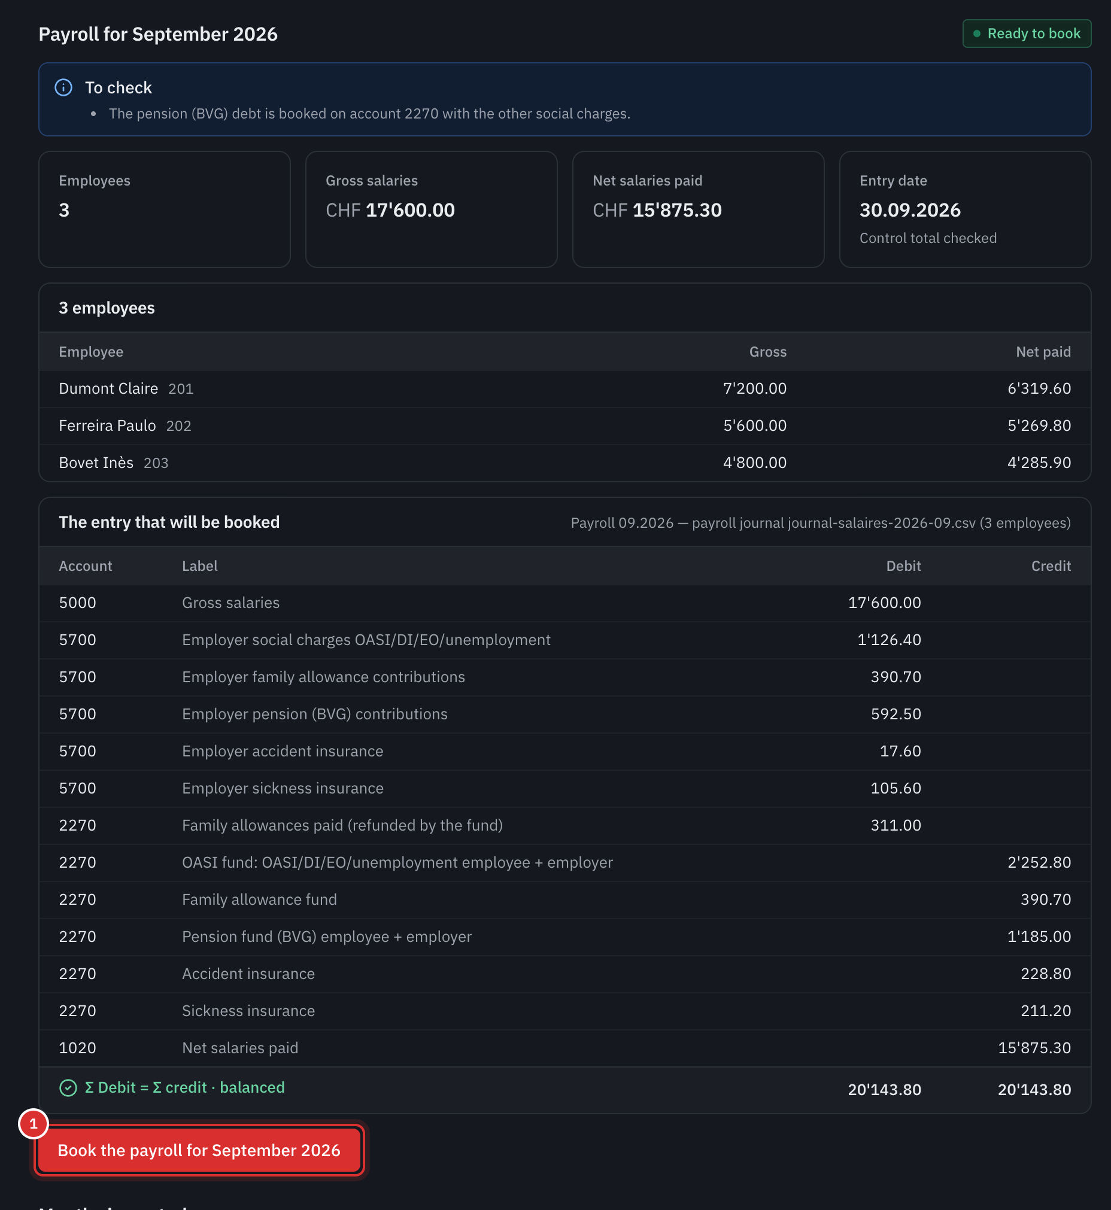Click the pension (BVG) debt notice text
1111x1210 pixels.
369,114
